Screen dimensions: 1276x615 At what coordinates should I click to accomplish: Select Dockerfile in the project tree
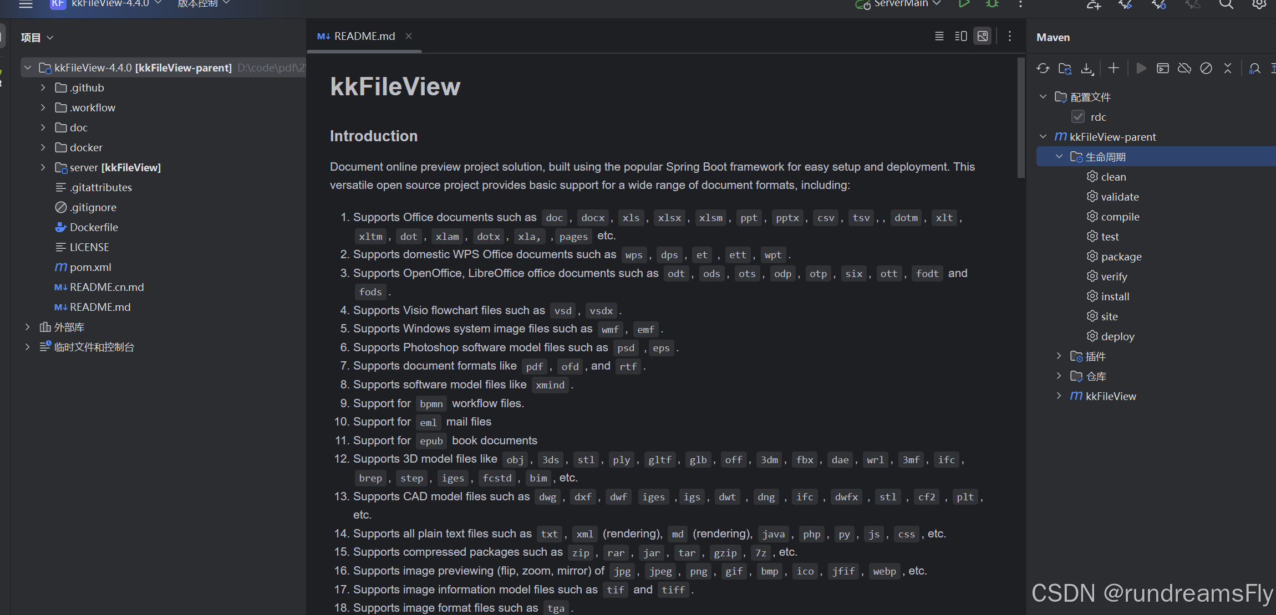[87, 227]
